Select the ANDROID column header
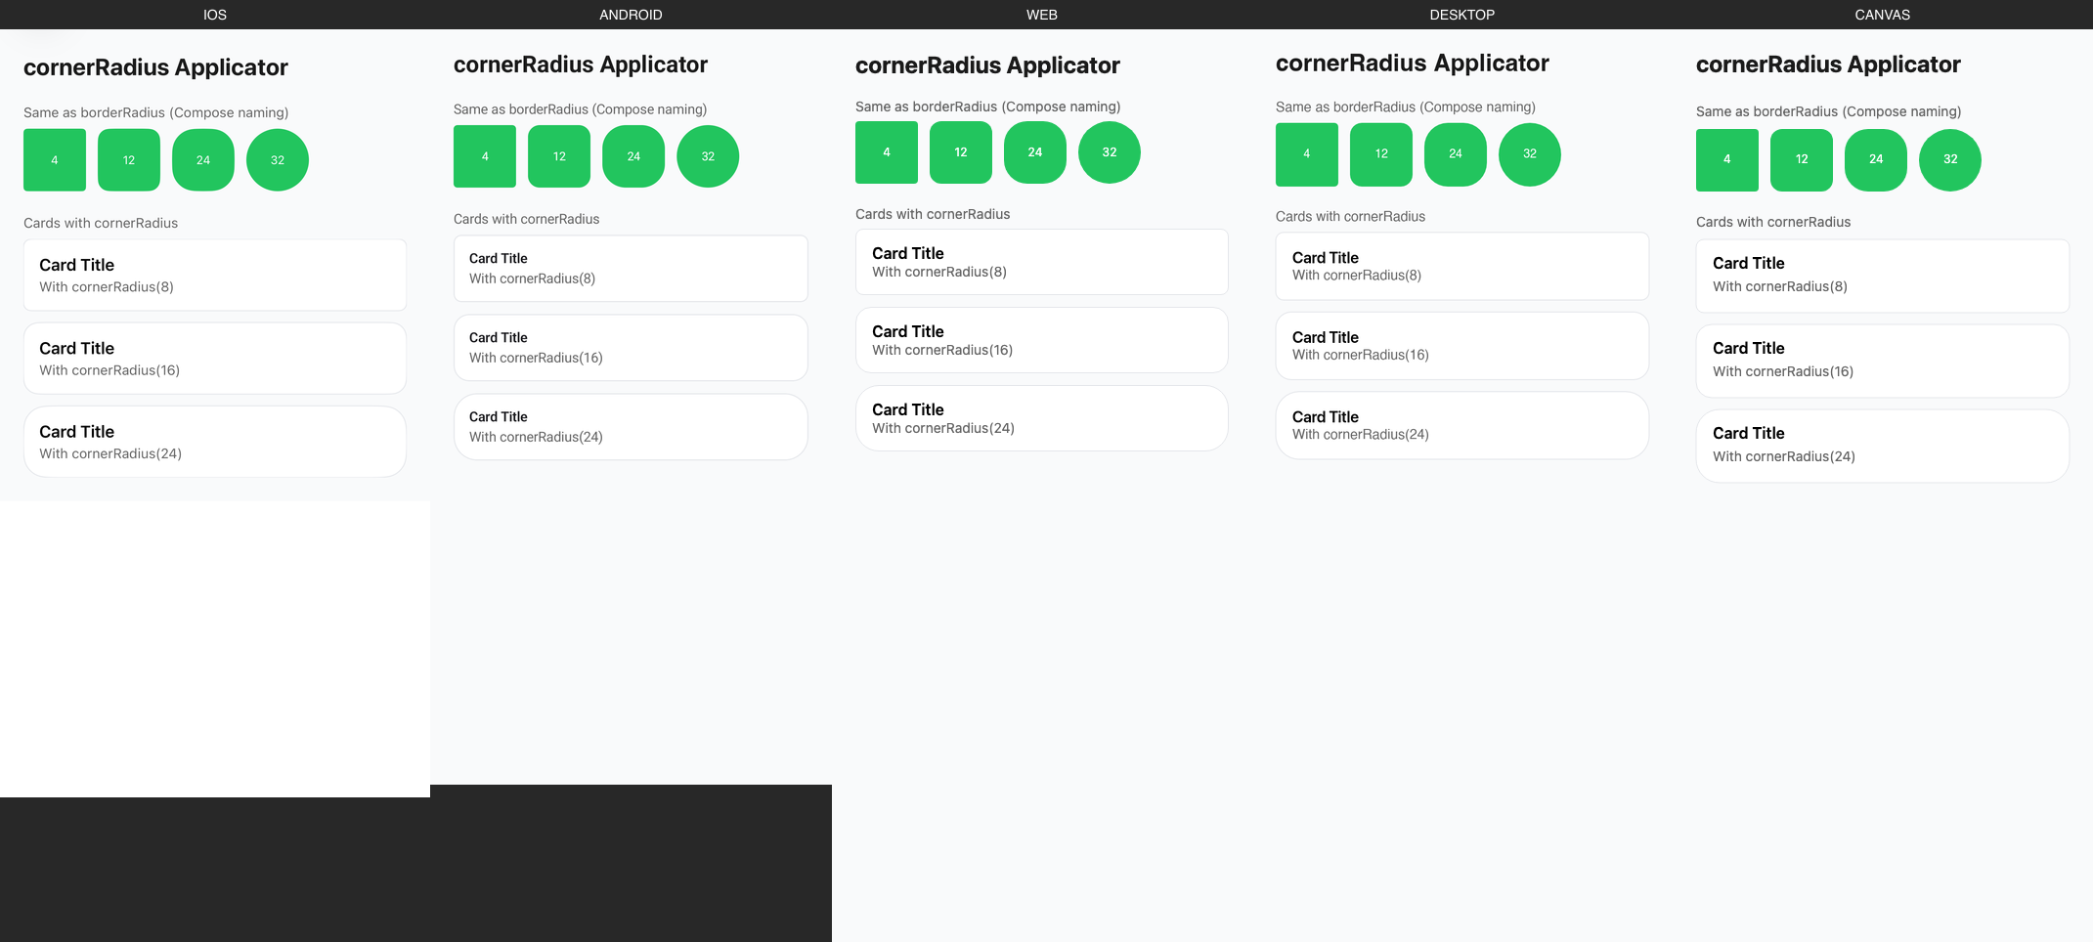Image resolution: width=2093 pixels, height=942 pixels. (631, 15)
